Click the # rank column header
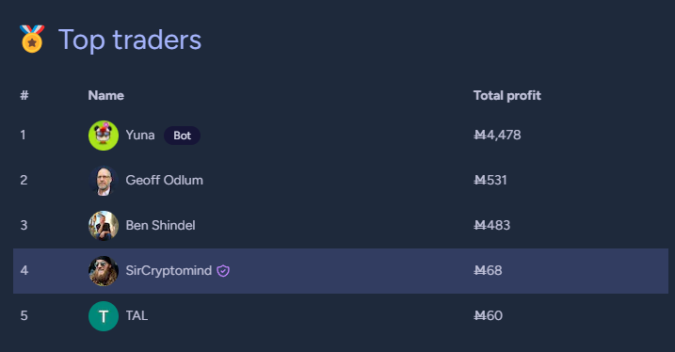This screenshot has width=675, height=352. [x=24, y=96]
